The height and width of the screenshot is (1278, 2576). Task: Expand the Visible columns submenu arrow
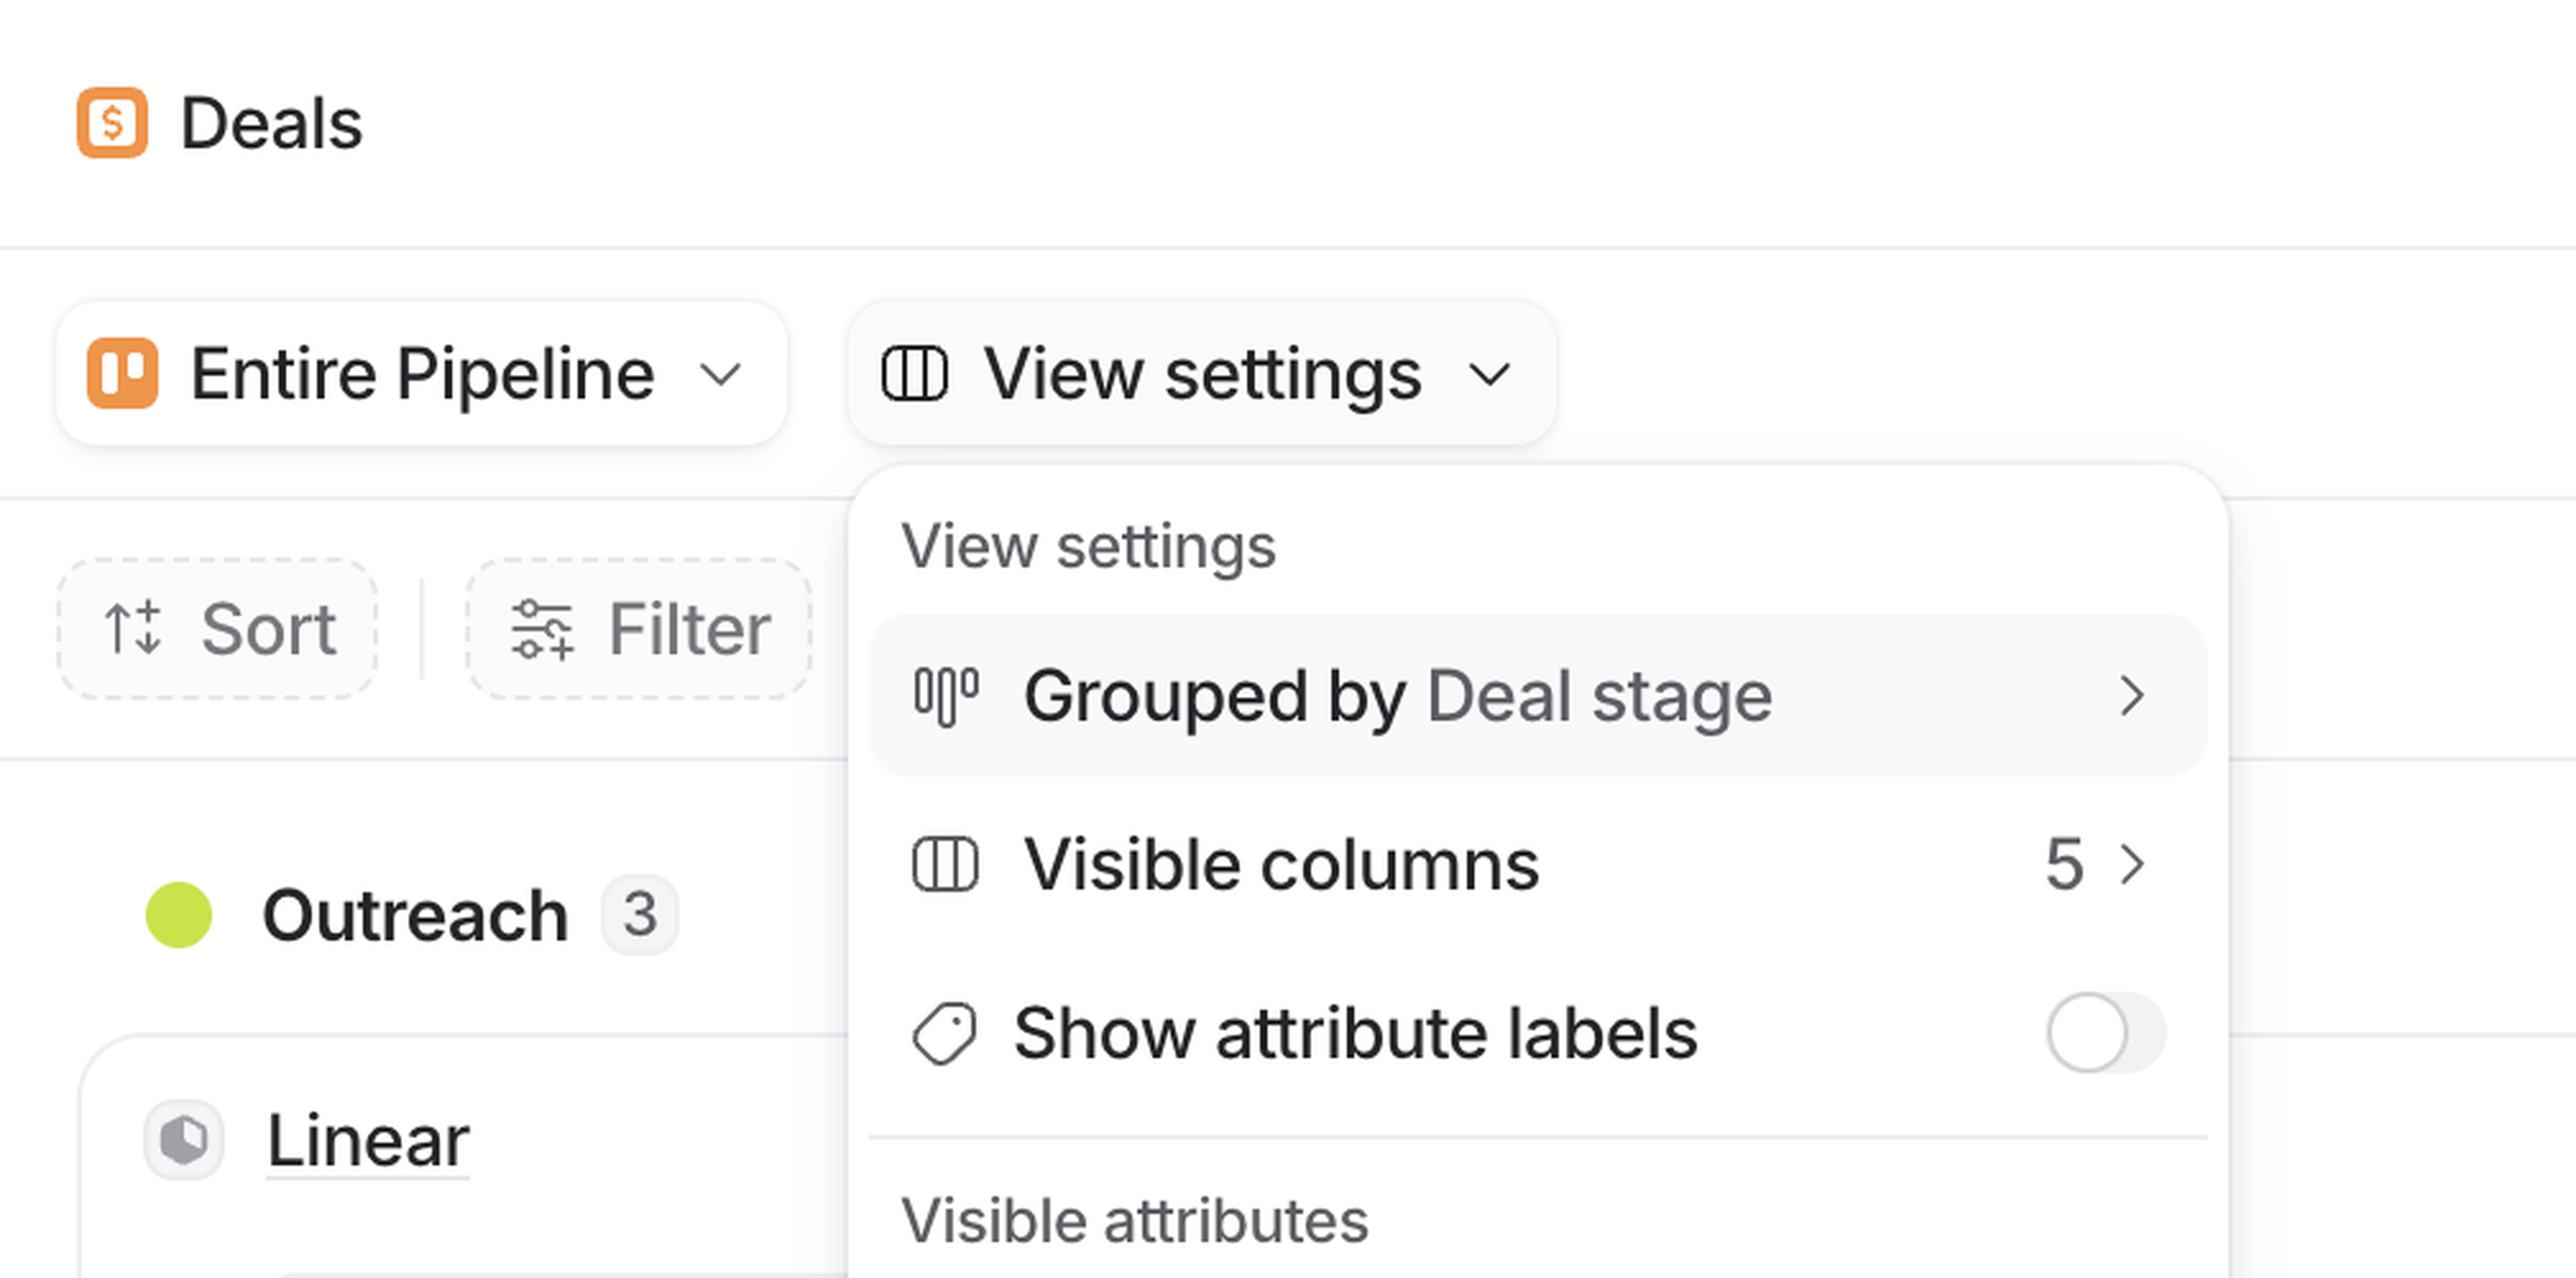pos(2131,864)
